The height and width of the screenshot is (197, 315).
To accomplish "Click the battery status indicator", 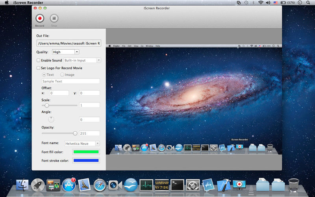I will click(287, 3).
